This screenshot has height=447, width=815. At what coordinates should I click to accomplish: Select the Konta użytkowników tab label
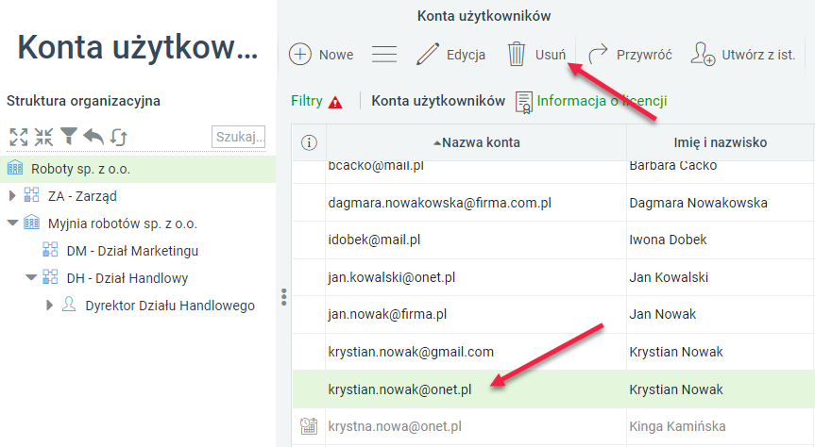click(438, 101)
